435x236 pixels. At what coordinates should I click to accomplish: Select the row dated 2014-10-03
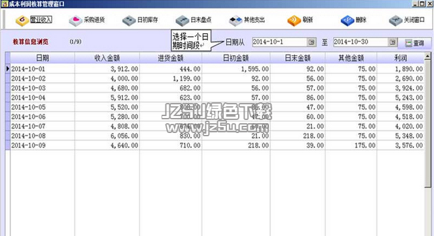[217, 88]
